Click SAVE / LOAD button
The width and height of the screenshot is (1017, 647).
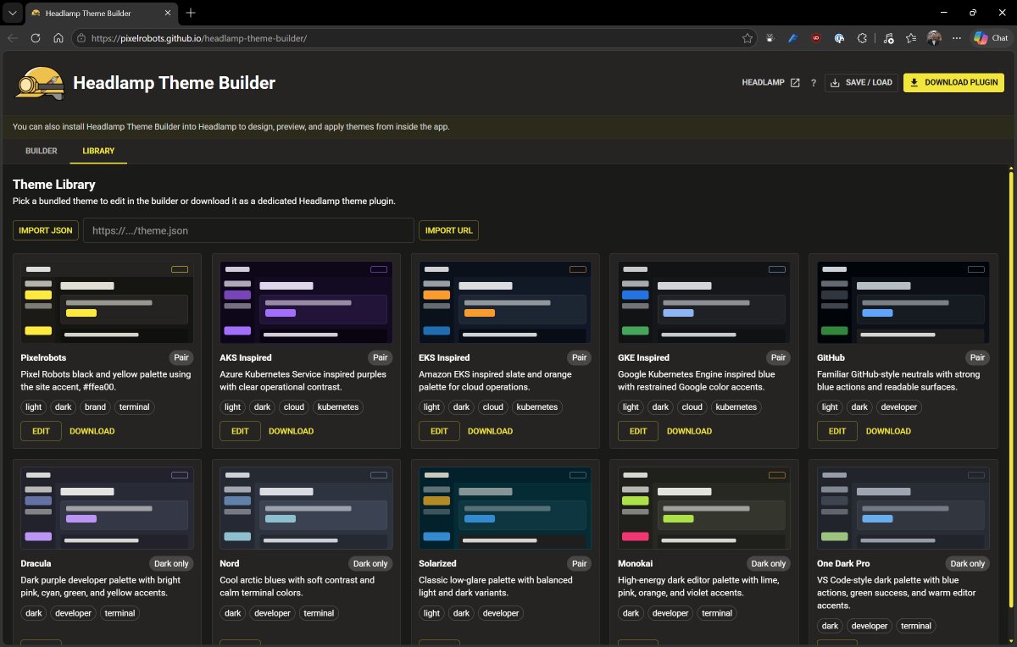point(861,83)
